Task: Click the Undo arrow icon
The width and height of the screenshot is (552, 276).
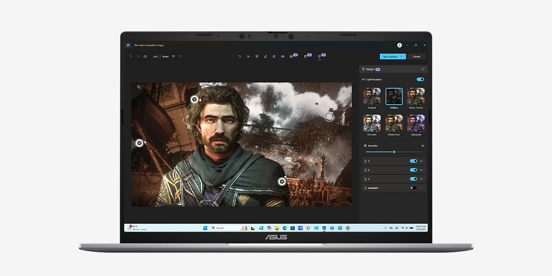Action: 173,56
